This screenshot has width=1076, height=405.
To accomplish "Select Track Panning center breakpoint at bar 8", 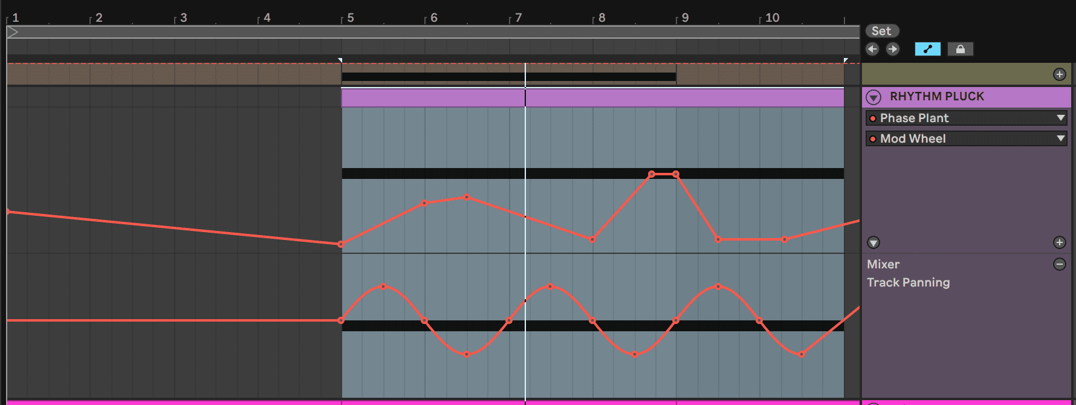I will pos(592,320).
